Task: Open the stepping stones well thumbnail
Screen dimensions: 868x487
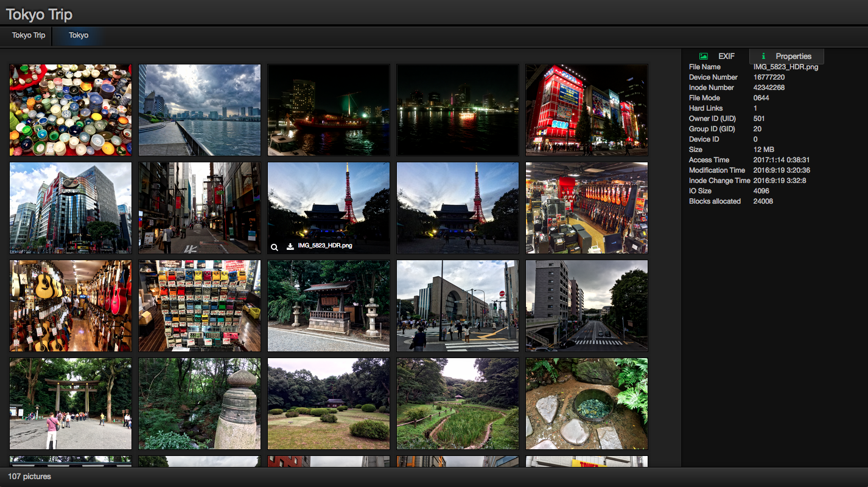Action: pyautogui.click(x=587, y=404)
